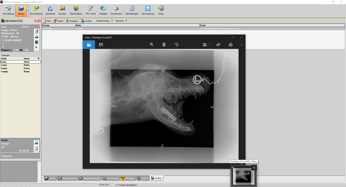Image resolution: width=346 pixels, height=187 pixels.
Task: Expand the edit tools dropdown in Fotos
Action: (209, 45)
